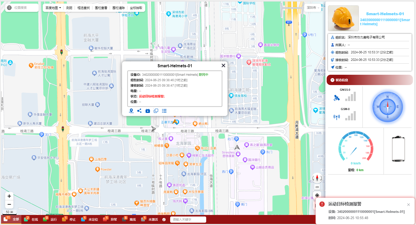This screenshot has height=225, width=416.
Task: Click the share icon in Smart-Helmets-01 popup
Action: click(139, 111)
